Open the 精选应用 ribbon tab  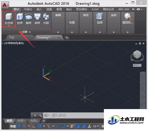108,9
